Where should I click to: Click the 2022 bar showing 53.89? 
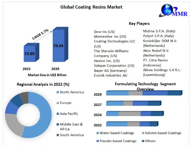point(31,54)
